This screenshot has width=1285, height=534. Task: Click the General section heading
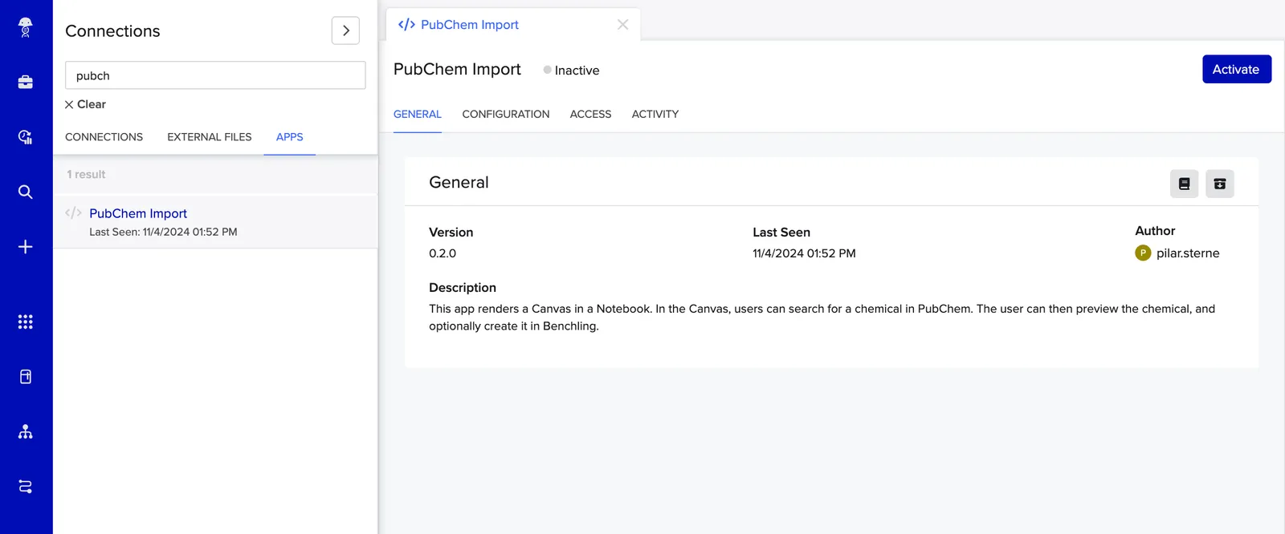tap(459, 182)
